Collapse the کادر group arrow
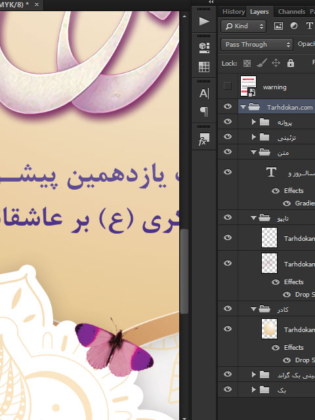 (253, 309)
